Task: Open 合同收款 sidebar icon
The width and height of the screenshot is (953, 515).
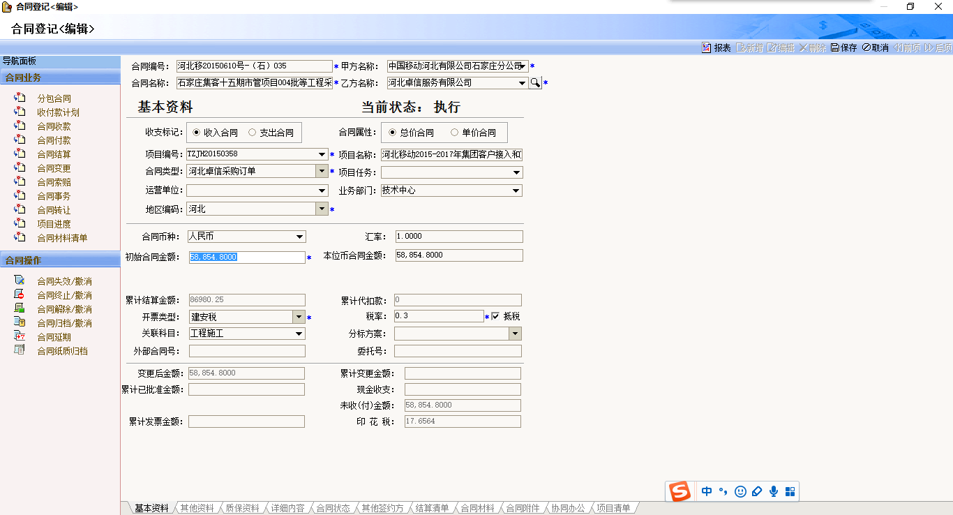Action: point(20,126)
